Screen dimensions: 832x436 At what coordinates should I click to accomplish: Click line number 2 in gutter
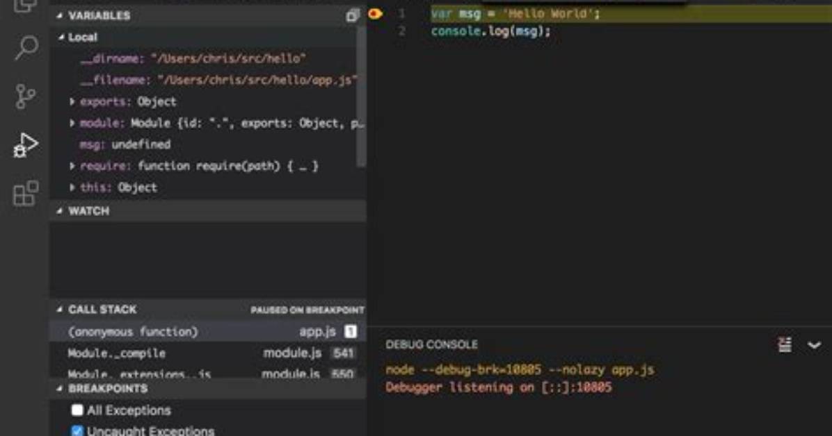(401, 31)
